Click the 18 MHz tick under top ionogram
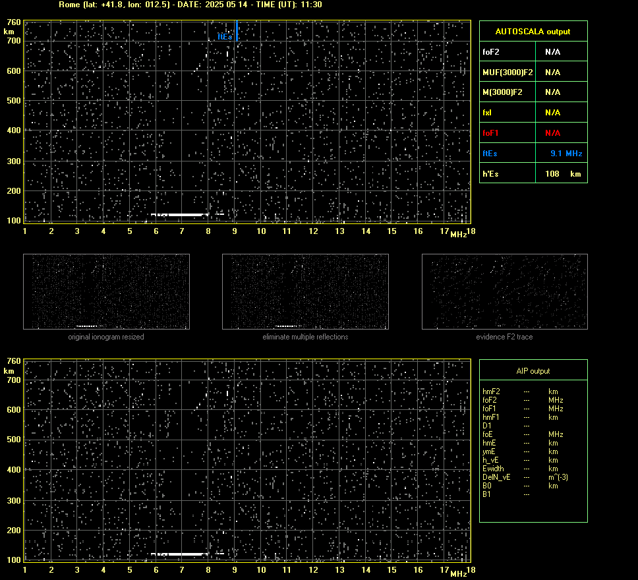The width and height of the screenshot is (638, 580). (x=471, y=231)
